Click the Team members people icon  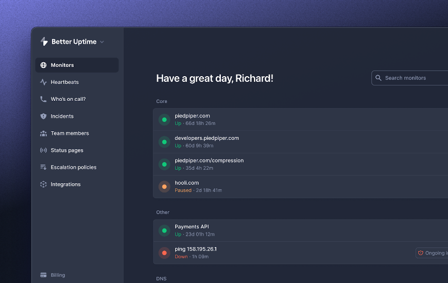(43, 133)
